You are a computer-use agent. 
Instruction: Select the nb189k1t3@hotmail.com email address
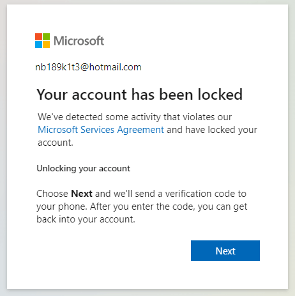(88, 67)
